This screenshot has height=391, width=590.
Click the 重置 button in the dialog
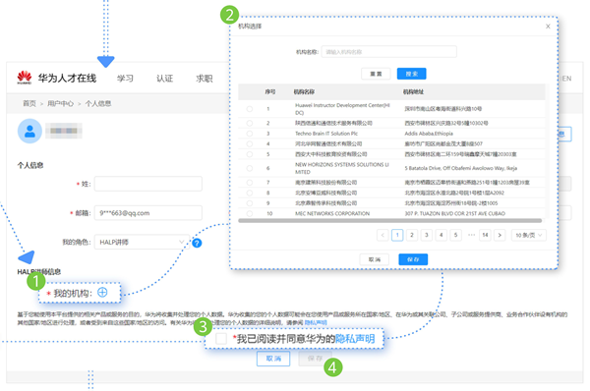[376, 74]
